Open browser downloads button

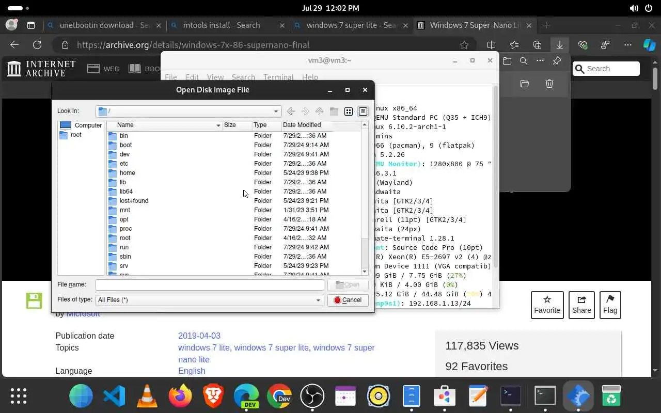coord(560,45)
